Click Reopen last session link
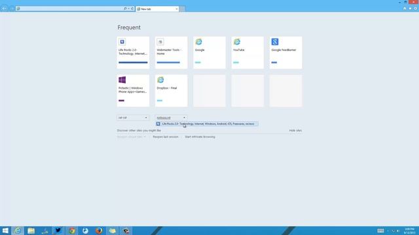419x235 pixels. tap(166, 137)
